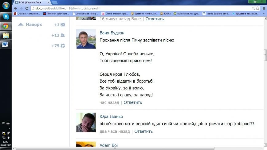Select Chrome icon in the taskbar
The height and width of the screenshot is (150, 267).
click(x=6, y=26)
